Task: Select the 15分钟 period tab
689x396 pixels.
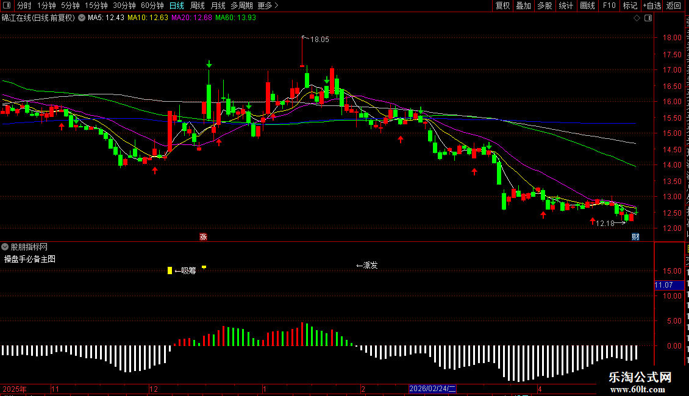Action: [x=96, y=5]
